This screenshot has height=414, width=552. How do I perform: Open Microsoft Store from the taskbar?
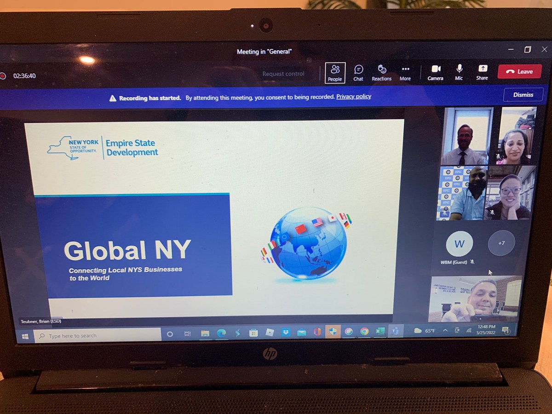[253, 333]
